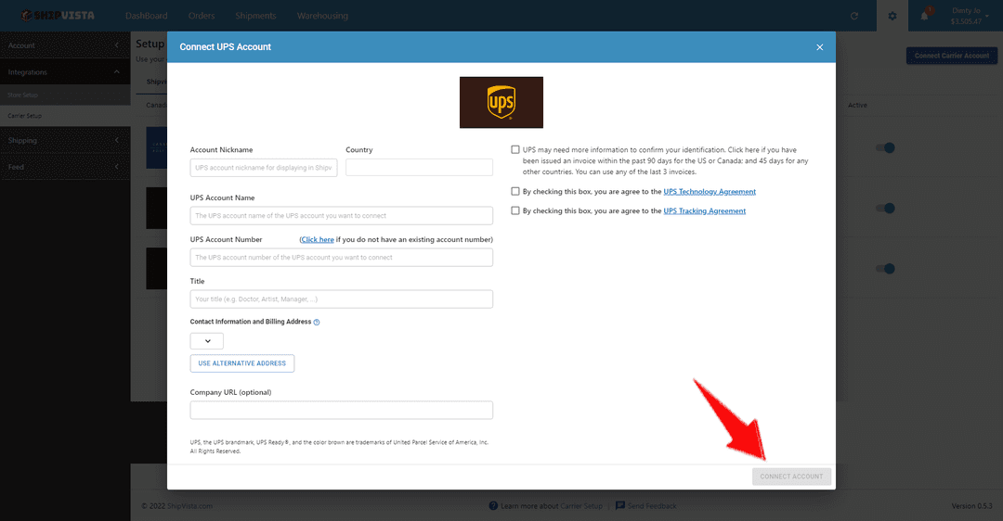1003x521 pixels.
Task: Click the UPS logo image
Action: [501, 102]
